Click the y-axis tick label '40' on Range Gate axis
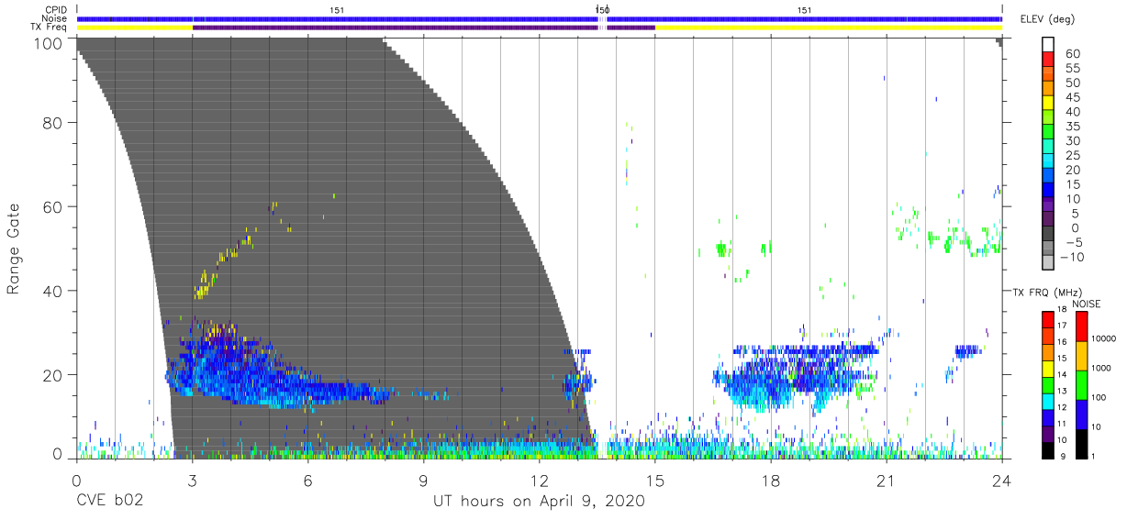 click(x=54, y=291)
